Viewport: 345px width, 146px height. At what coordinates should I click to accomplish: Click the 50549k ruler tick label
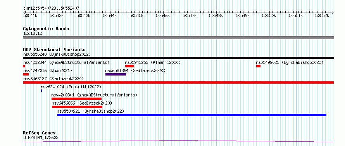click(x=243, y=15)
